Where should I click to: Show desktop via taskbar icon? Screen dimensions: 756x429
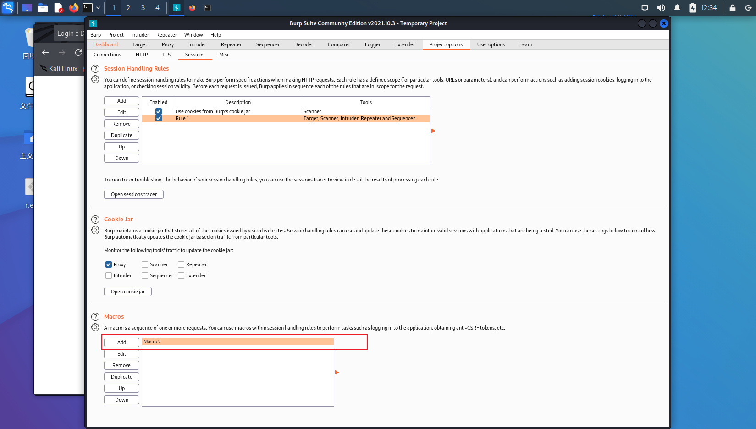(x=27, y=7)
